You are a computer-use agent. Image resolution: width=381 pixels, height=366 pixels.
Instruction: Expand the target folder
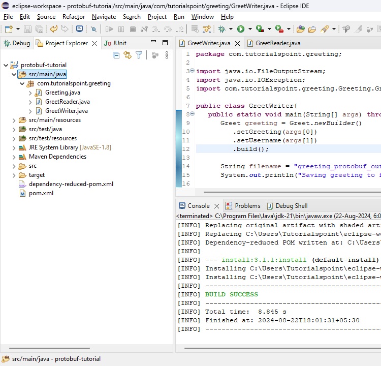pos(14,175)
